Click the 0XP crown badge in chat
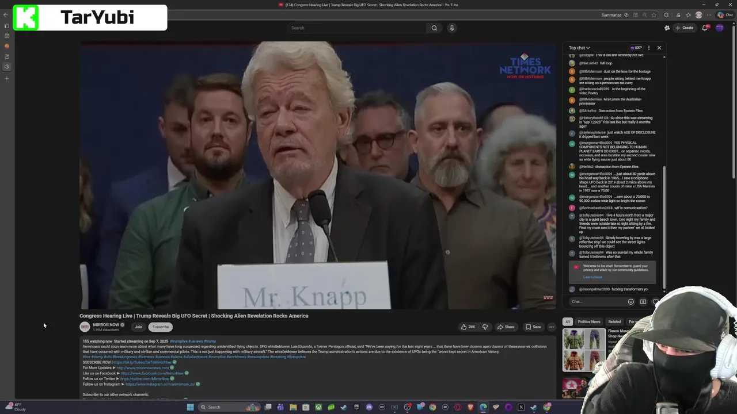 (636, 48)
